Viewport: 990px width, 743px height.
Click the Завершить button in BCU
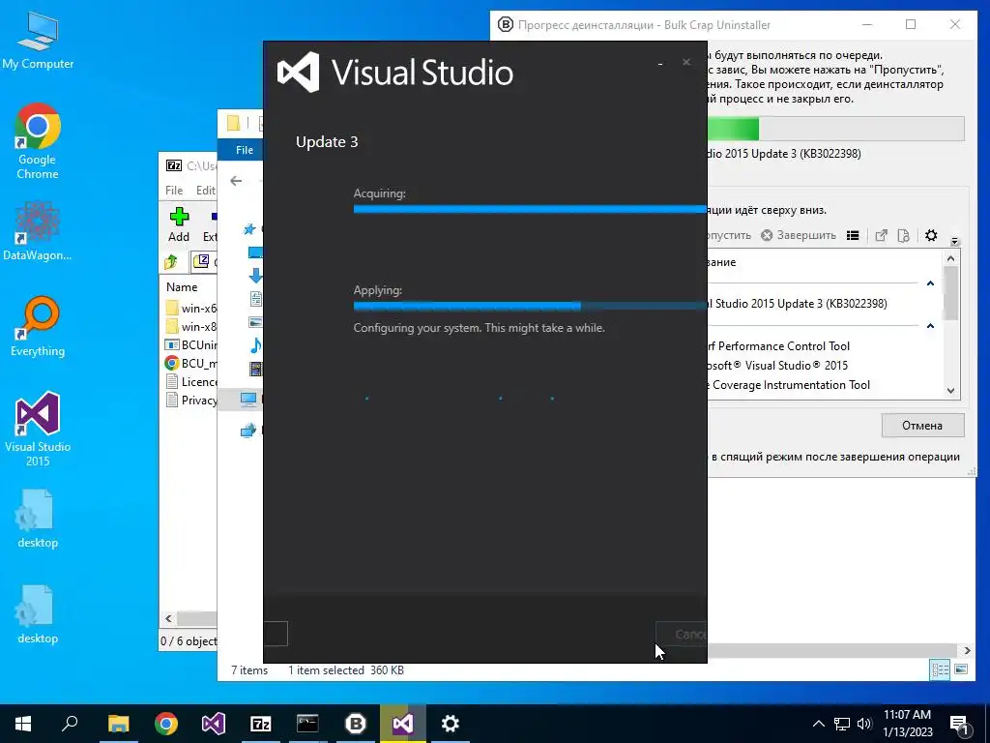tap(799, 235)
